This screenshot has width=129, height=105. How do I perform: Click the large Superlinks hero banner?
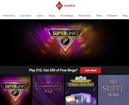pyautogui.click(x=64, y=42)
